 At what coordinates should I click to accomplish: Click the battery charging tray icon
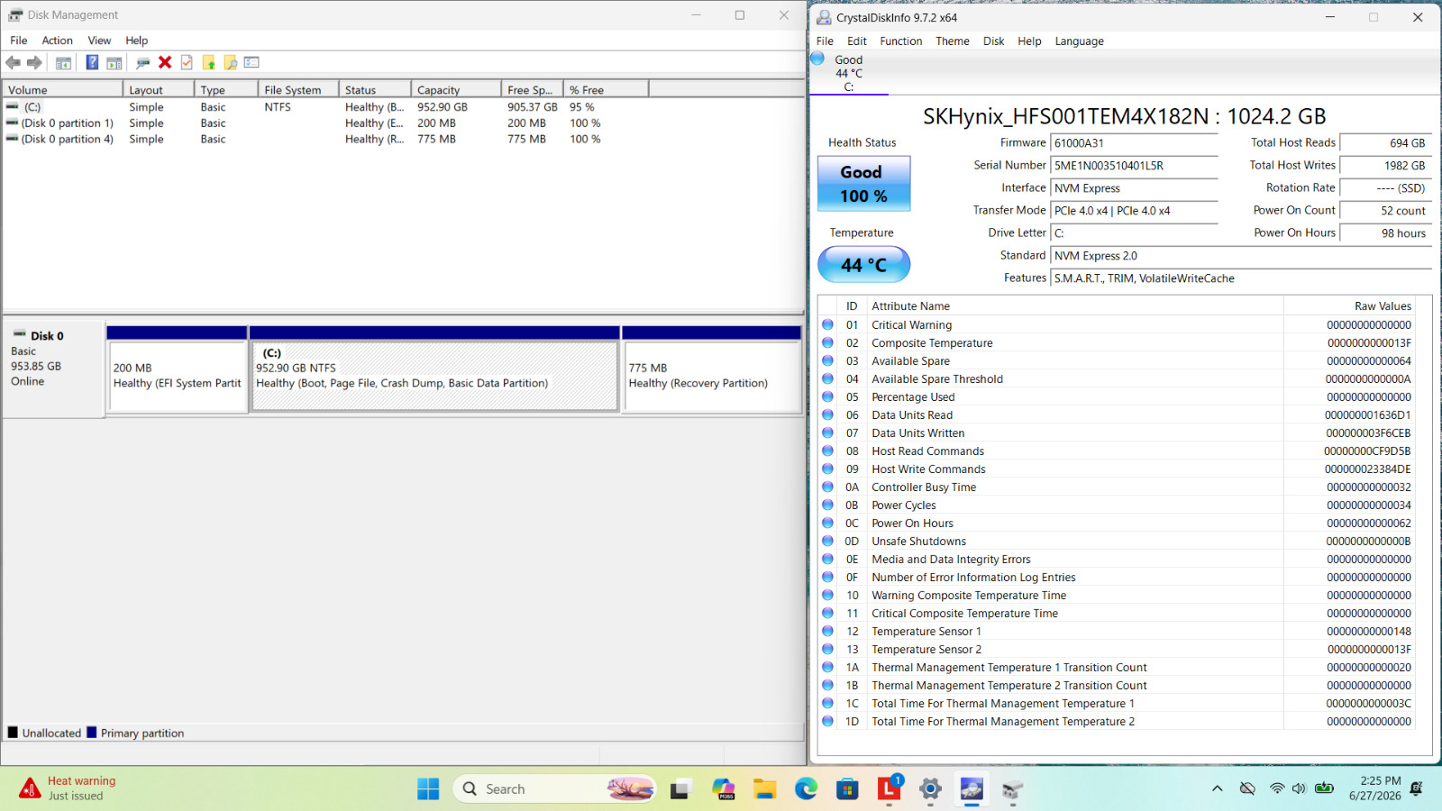pyautogui.click(x=1324, y=788)
